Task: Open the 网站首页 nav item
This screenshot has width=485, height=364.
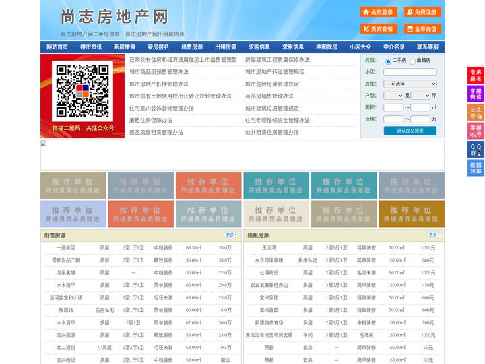Action: [x=57, y=47]
